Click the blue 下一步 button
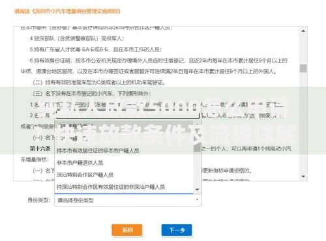Screen dimensions: 326x241 tap(177, 230)
